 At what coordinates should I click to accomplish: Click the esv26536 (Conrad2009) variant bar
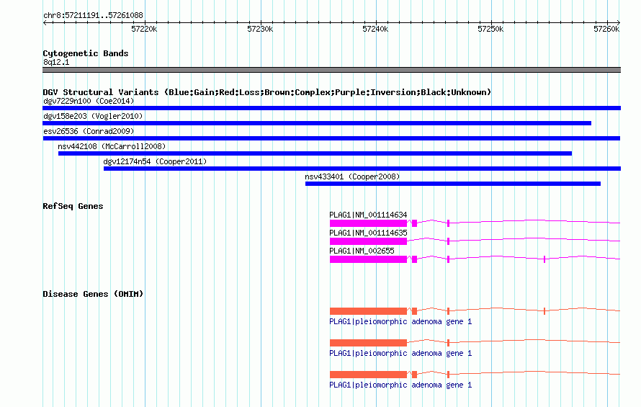tap(331, 138)
